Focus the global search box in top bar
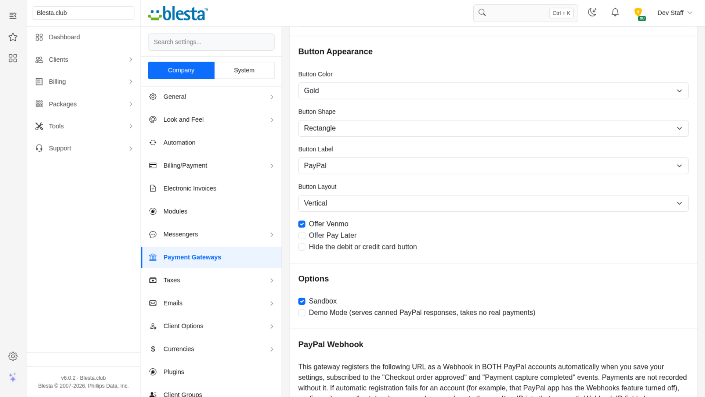Screen dimensions: 705x397 pos(525,13)
